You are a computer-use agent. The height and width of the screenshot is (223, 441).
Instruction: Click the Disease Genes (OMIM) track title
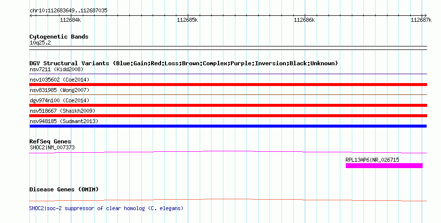coord(64,189)
